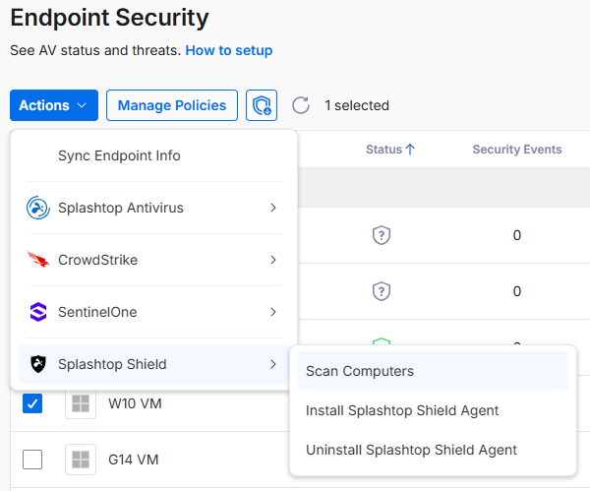
Task: Click the first row's security events count
Action: (x=517, y=235)
